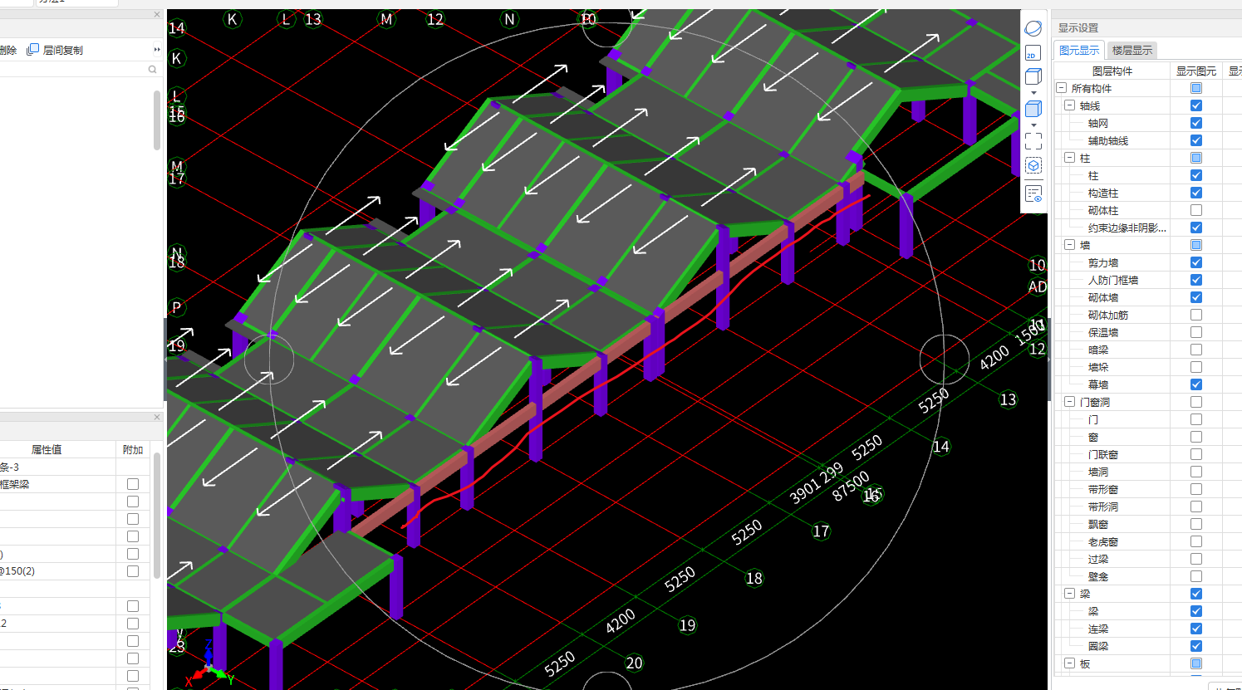Click the XYZ axis gizmo
1242x690 pixels.
[x=209, y=664]
